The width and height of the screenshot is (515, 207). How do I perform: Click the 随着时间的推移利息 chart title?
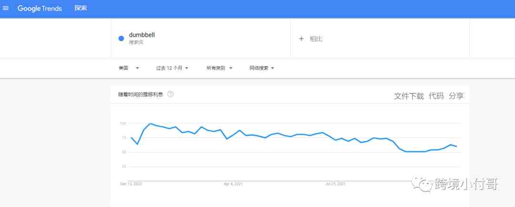coord(141,94)
